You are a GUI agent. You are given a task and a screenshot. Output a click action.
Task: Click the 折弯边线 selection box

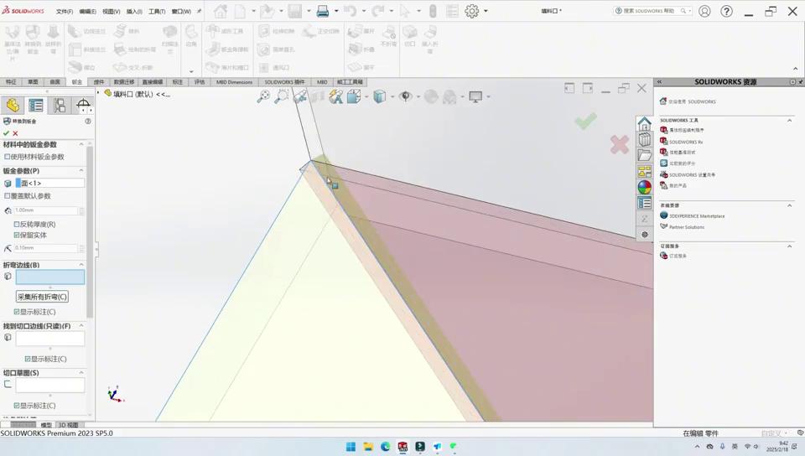point(50,277)
